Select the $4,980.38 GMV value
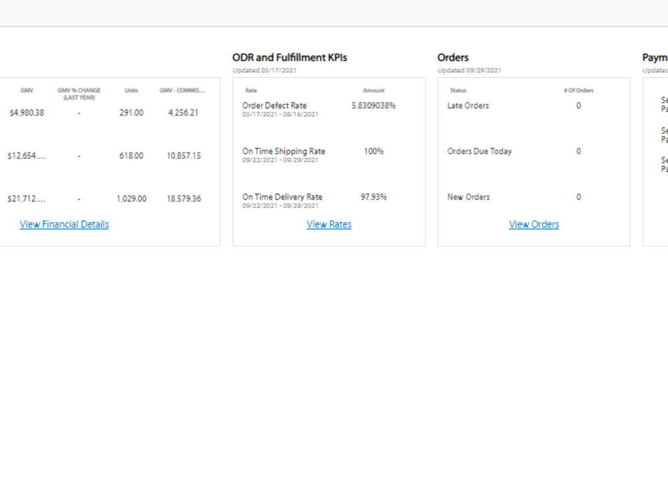Viewport: 668px width, 501px height. click(x=27, y=112)
